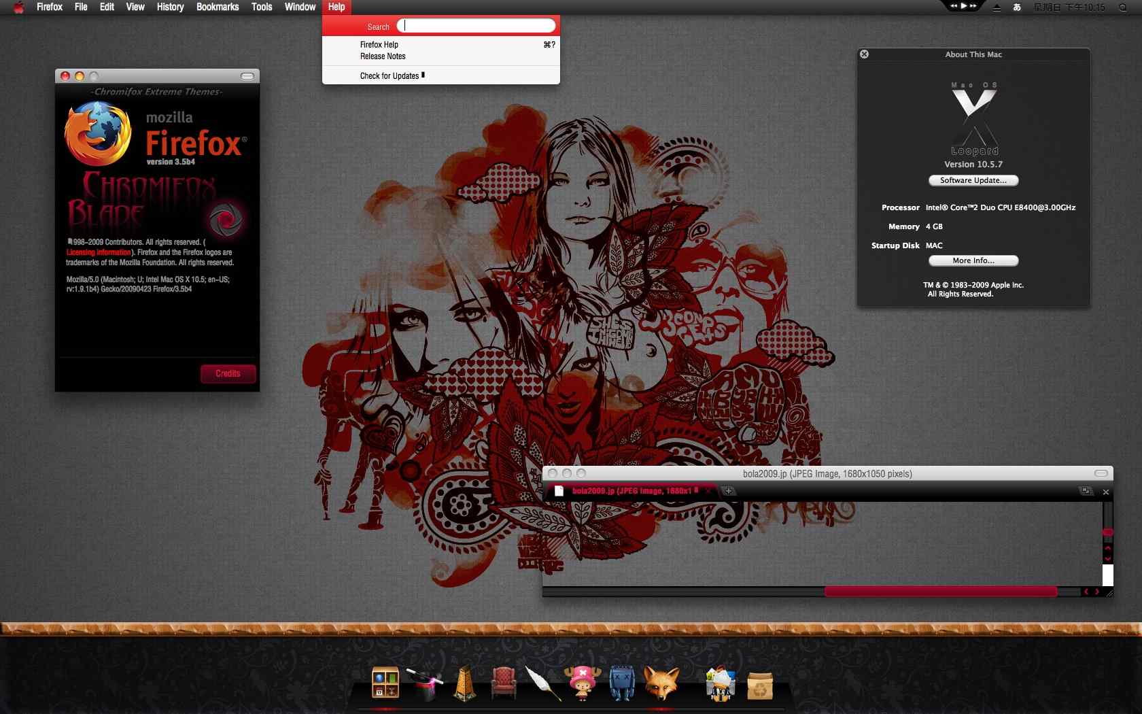The width and height of the screenshot is (1142, 714).
Task: Close the open Help menu
Action: (336, 7)
